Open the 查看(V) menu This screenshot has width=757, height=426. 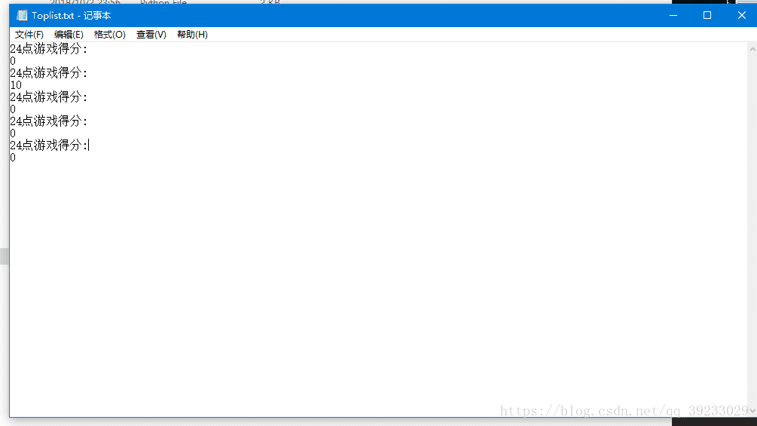coord(151,34)
